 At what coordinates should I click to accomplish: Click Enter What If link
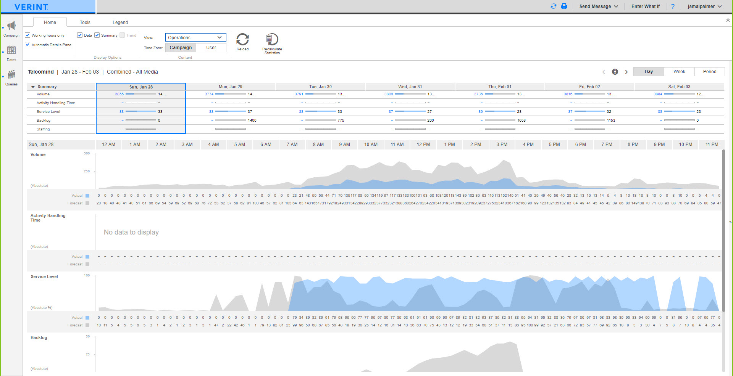coord(645,6)
